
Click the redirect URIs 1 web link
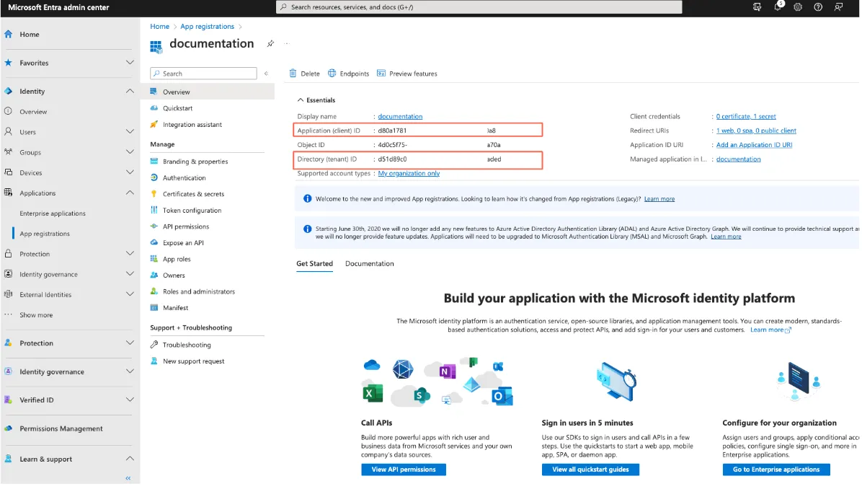[757, 131]
